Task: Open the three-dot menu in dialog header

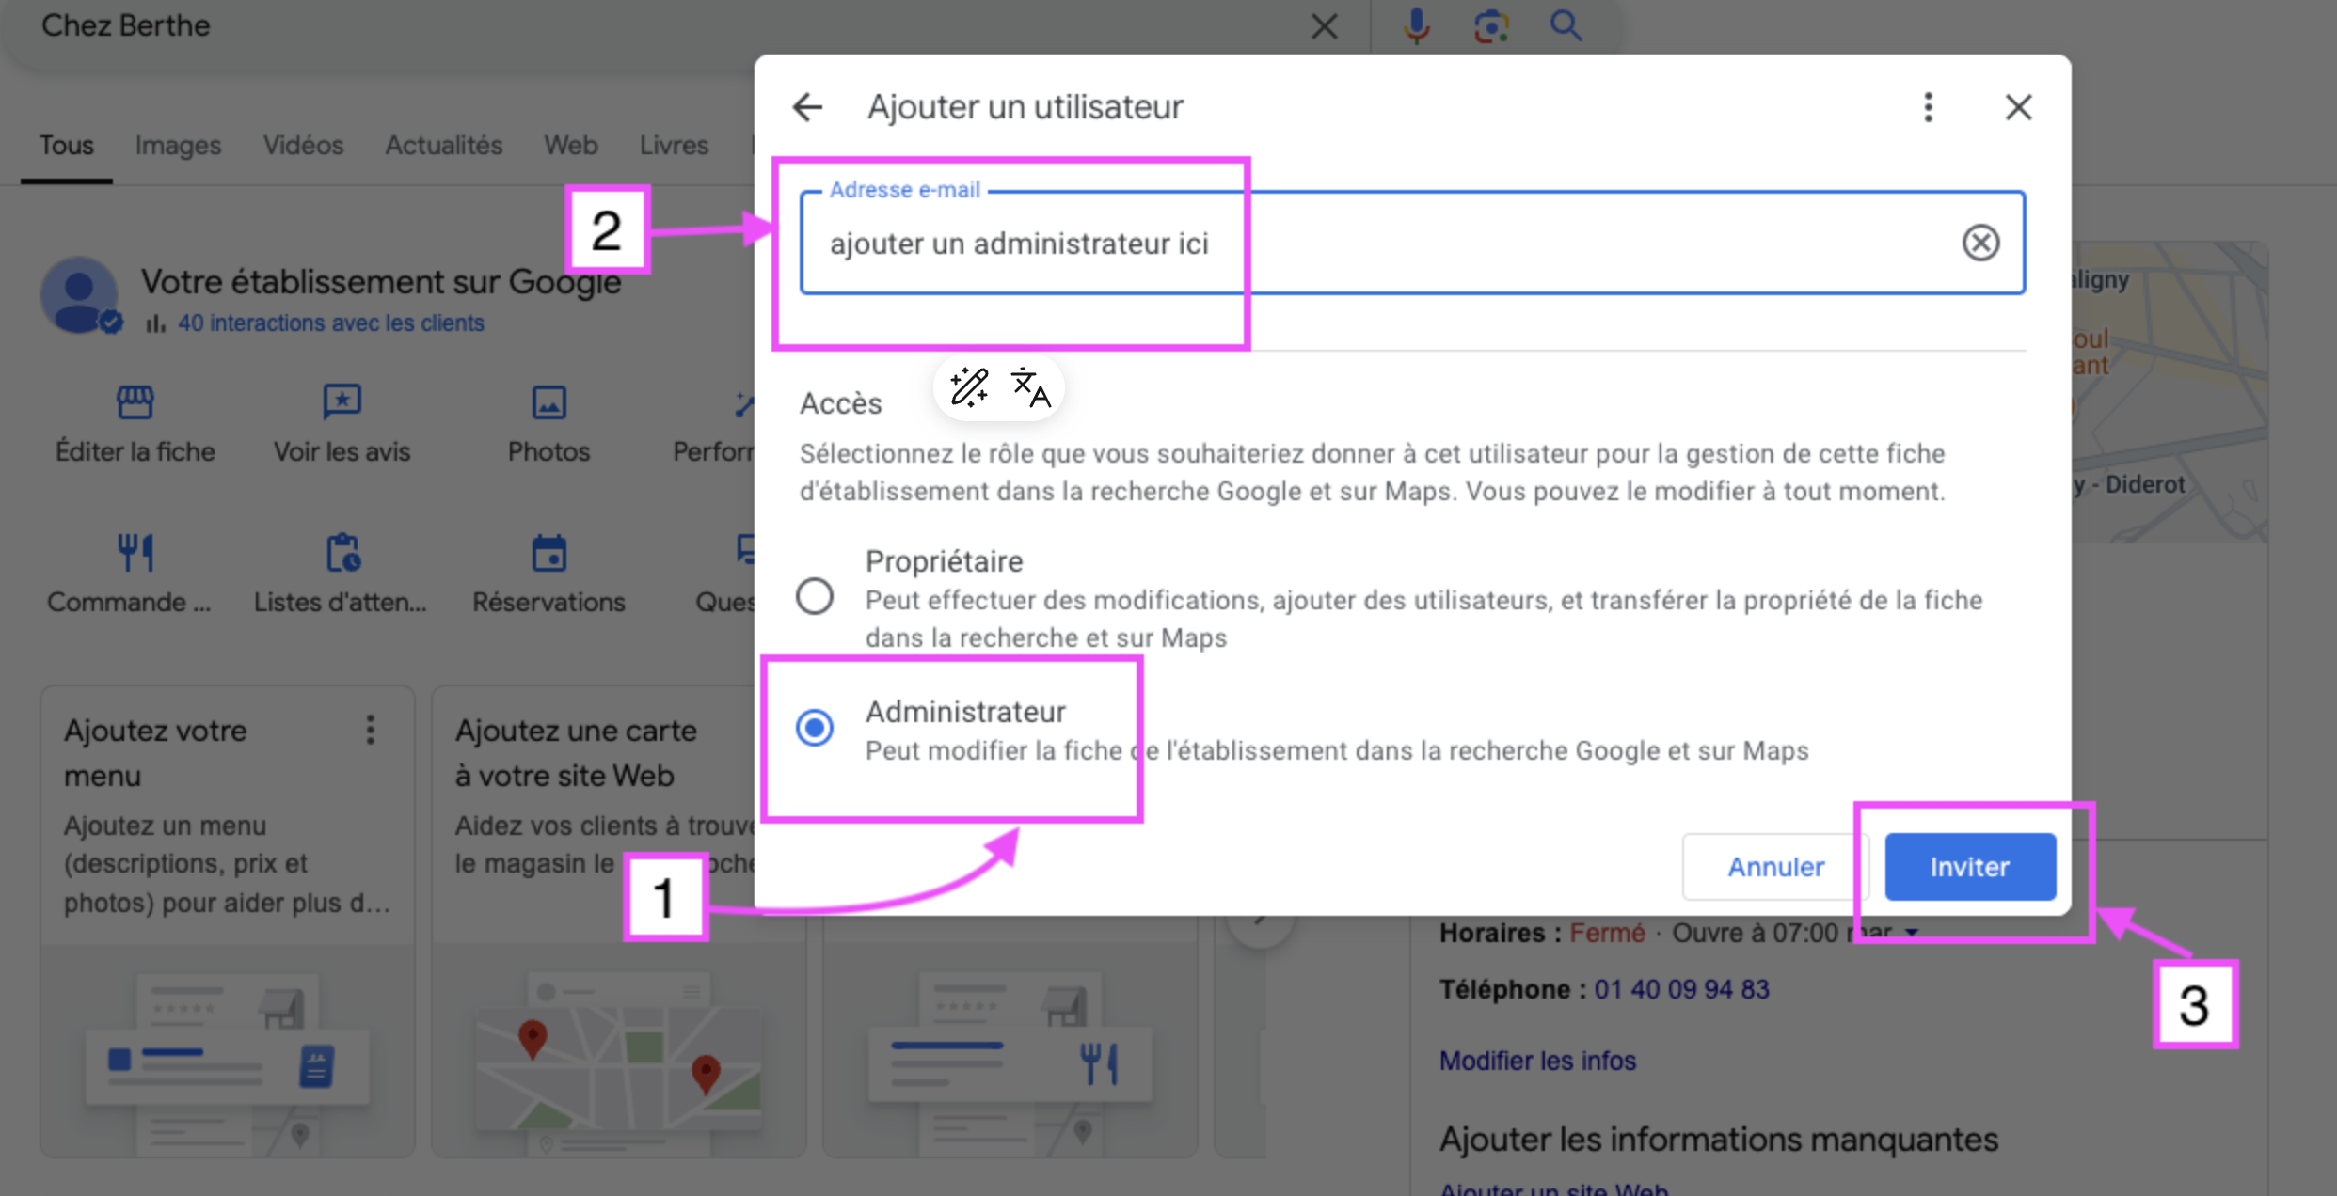Action: click(x=1928, y=107)
